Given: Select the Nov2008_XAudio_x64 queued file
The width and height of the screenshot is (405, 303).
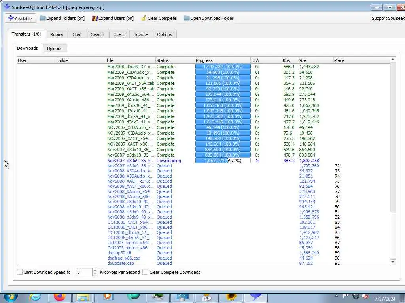Looking at the screenshot, I should tap(130, 191).
